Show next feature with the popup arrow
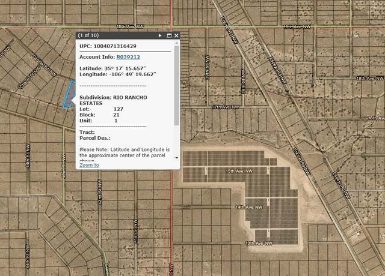385x276 pixels. (160, 35)
